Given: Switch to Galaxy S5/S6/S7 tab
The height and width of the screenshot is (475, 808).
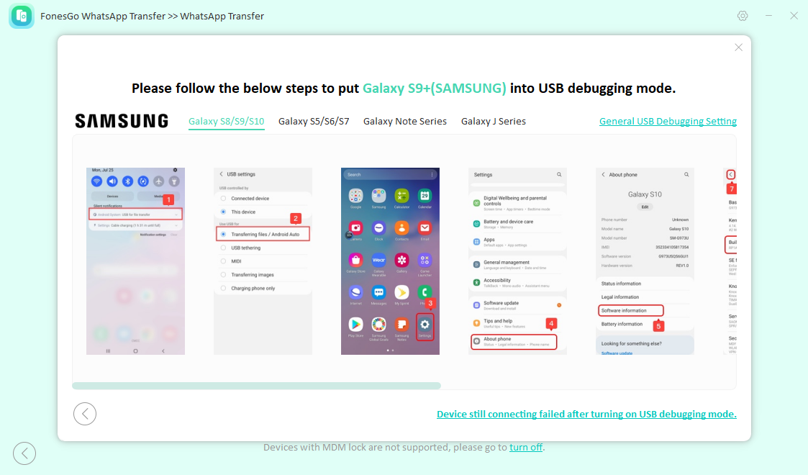Looking at the screenshot, I should coord(314,122).
